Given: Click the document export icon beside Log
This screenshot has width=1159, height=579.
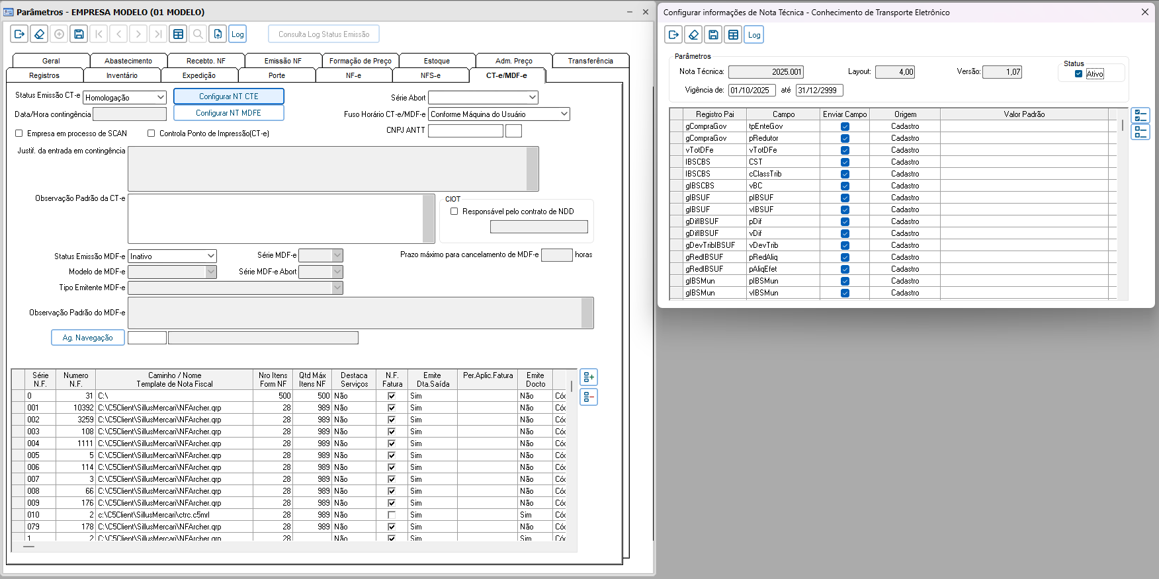Looking at the screenshot, I should 218,34.
